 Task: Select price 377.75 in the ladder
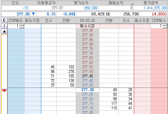[87, 49]
